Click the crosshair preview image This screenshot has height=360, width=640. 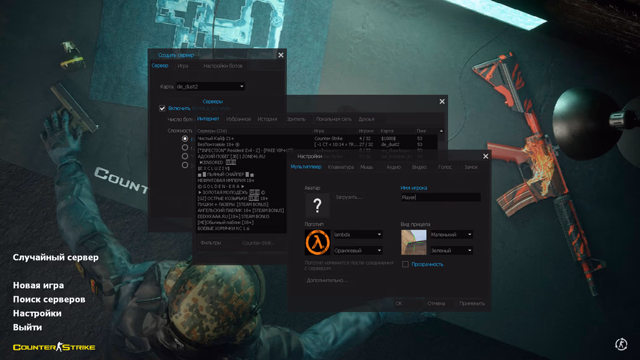pos(414,242)
